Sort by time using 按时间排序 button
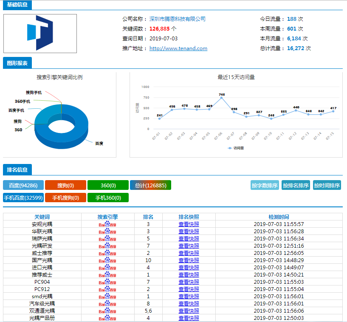Viewport: 347px width, 322px height. click(x=327, y=185)
